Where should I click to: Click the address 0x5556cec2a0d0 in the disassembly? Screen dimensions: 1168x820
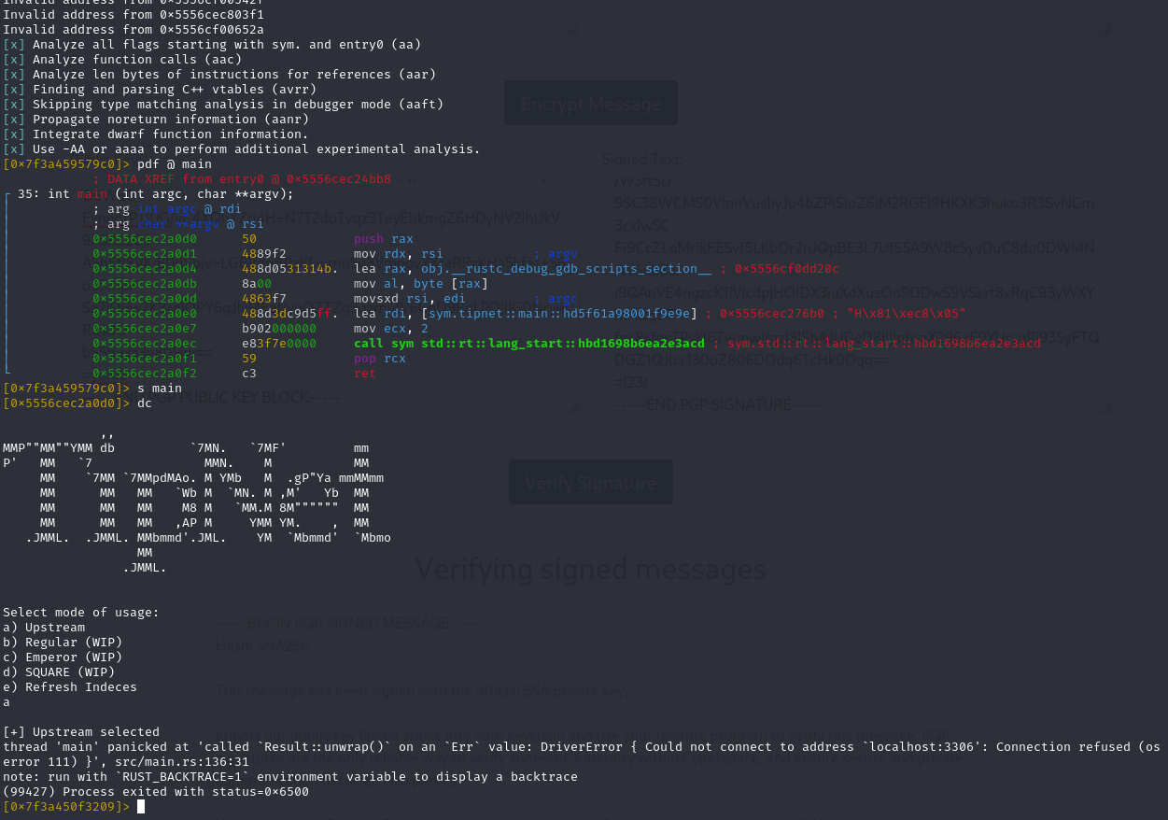[x=145, y=239]
